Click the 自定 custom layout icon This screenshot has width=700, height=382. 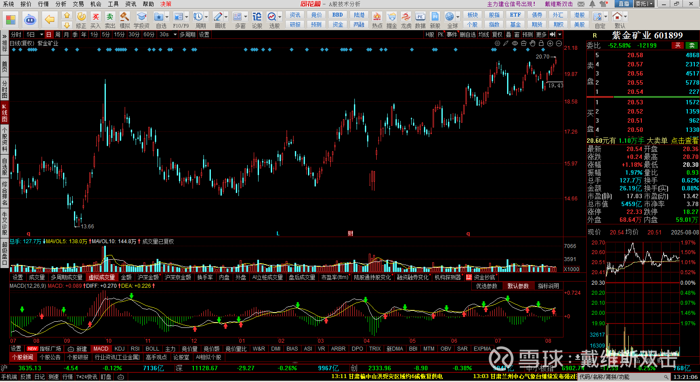[x=598, y=17]
